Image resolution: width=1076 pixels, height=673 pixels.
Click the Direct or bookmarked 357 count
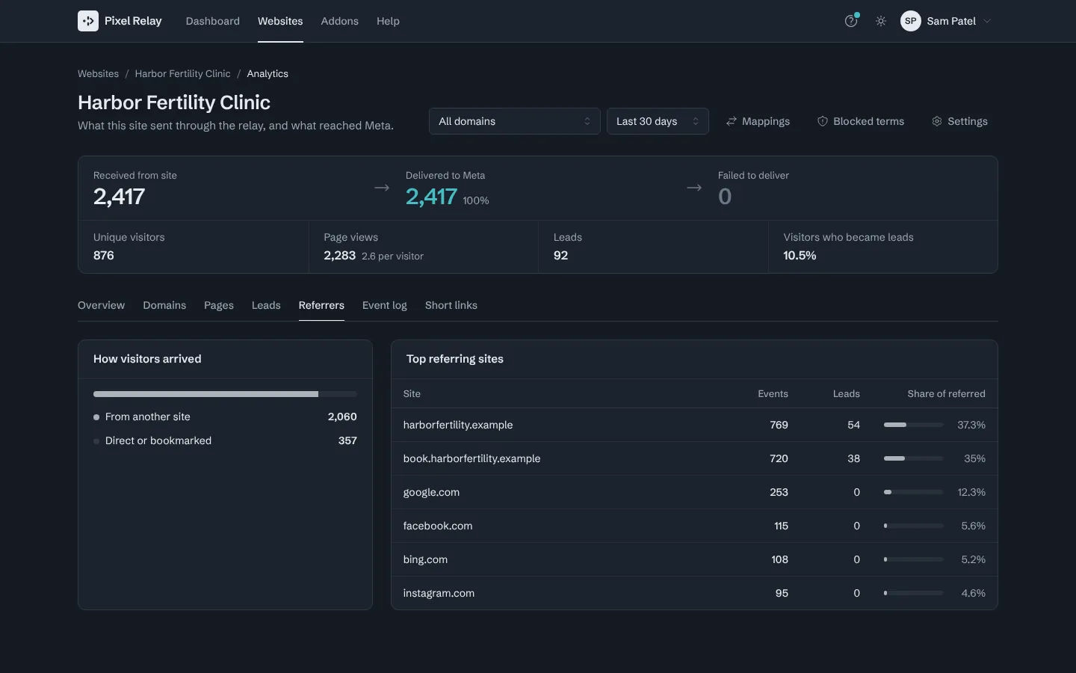pyautogui.click(x=347, y=440)
